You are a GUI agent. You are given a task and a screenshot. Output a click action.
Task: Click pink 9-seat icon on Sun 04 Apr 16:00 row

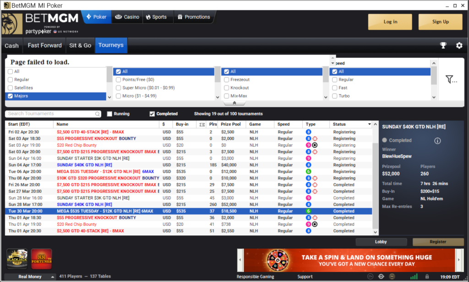point(308,158)
